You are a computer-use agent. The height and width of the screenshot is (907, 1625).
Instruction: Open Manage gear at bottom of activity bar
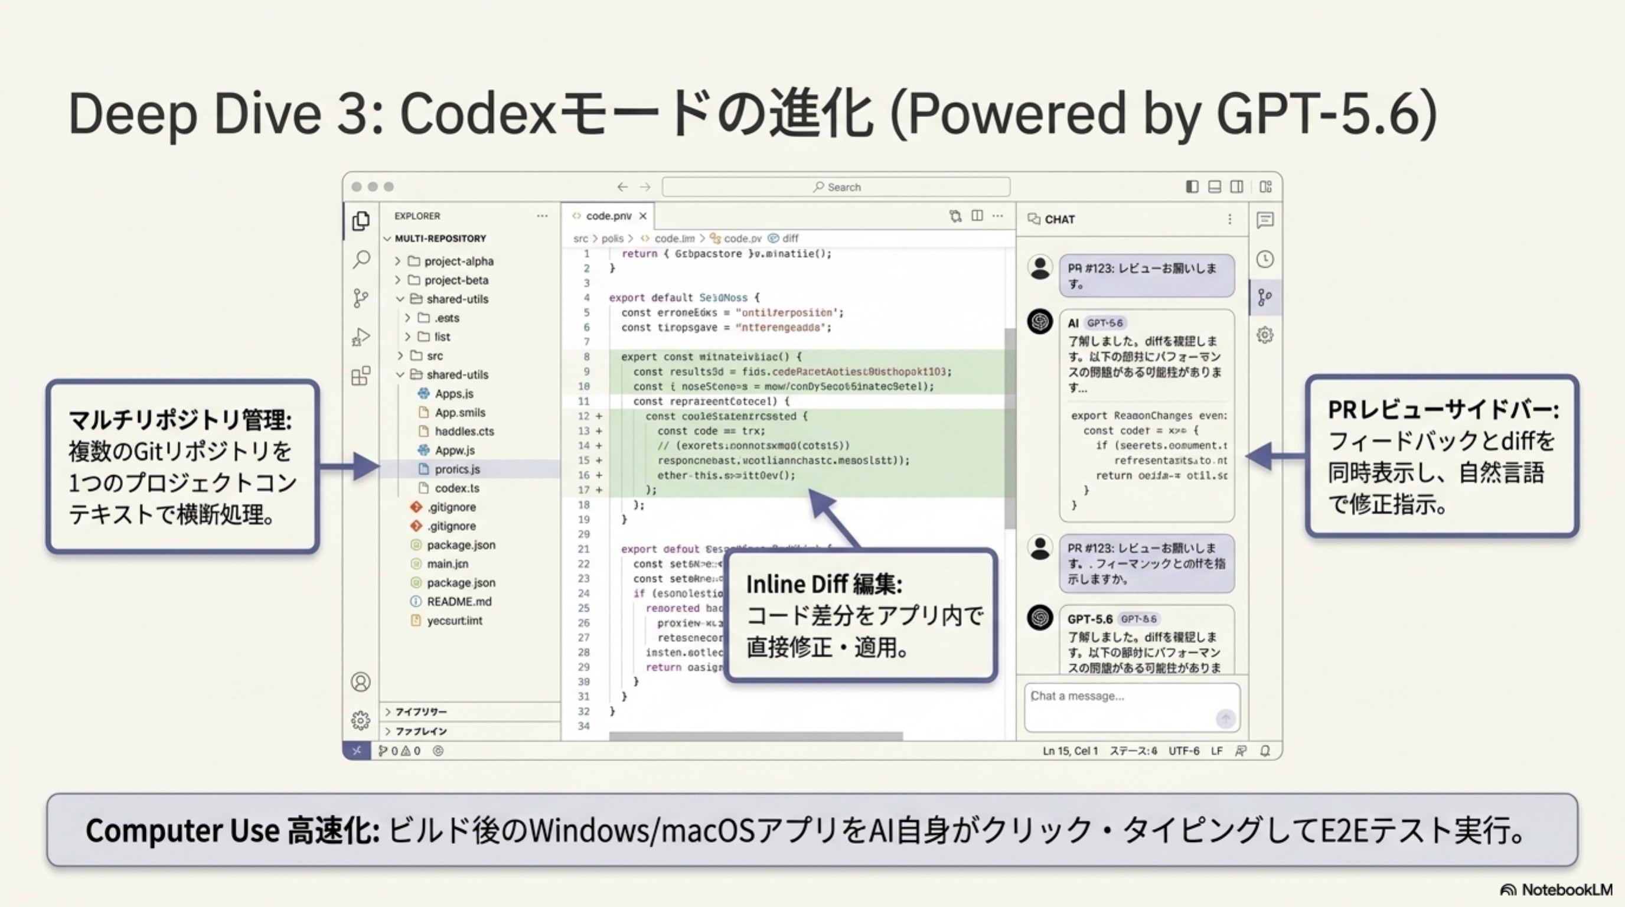[361, 720]
